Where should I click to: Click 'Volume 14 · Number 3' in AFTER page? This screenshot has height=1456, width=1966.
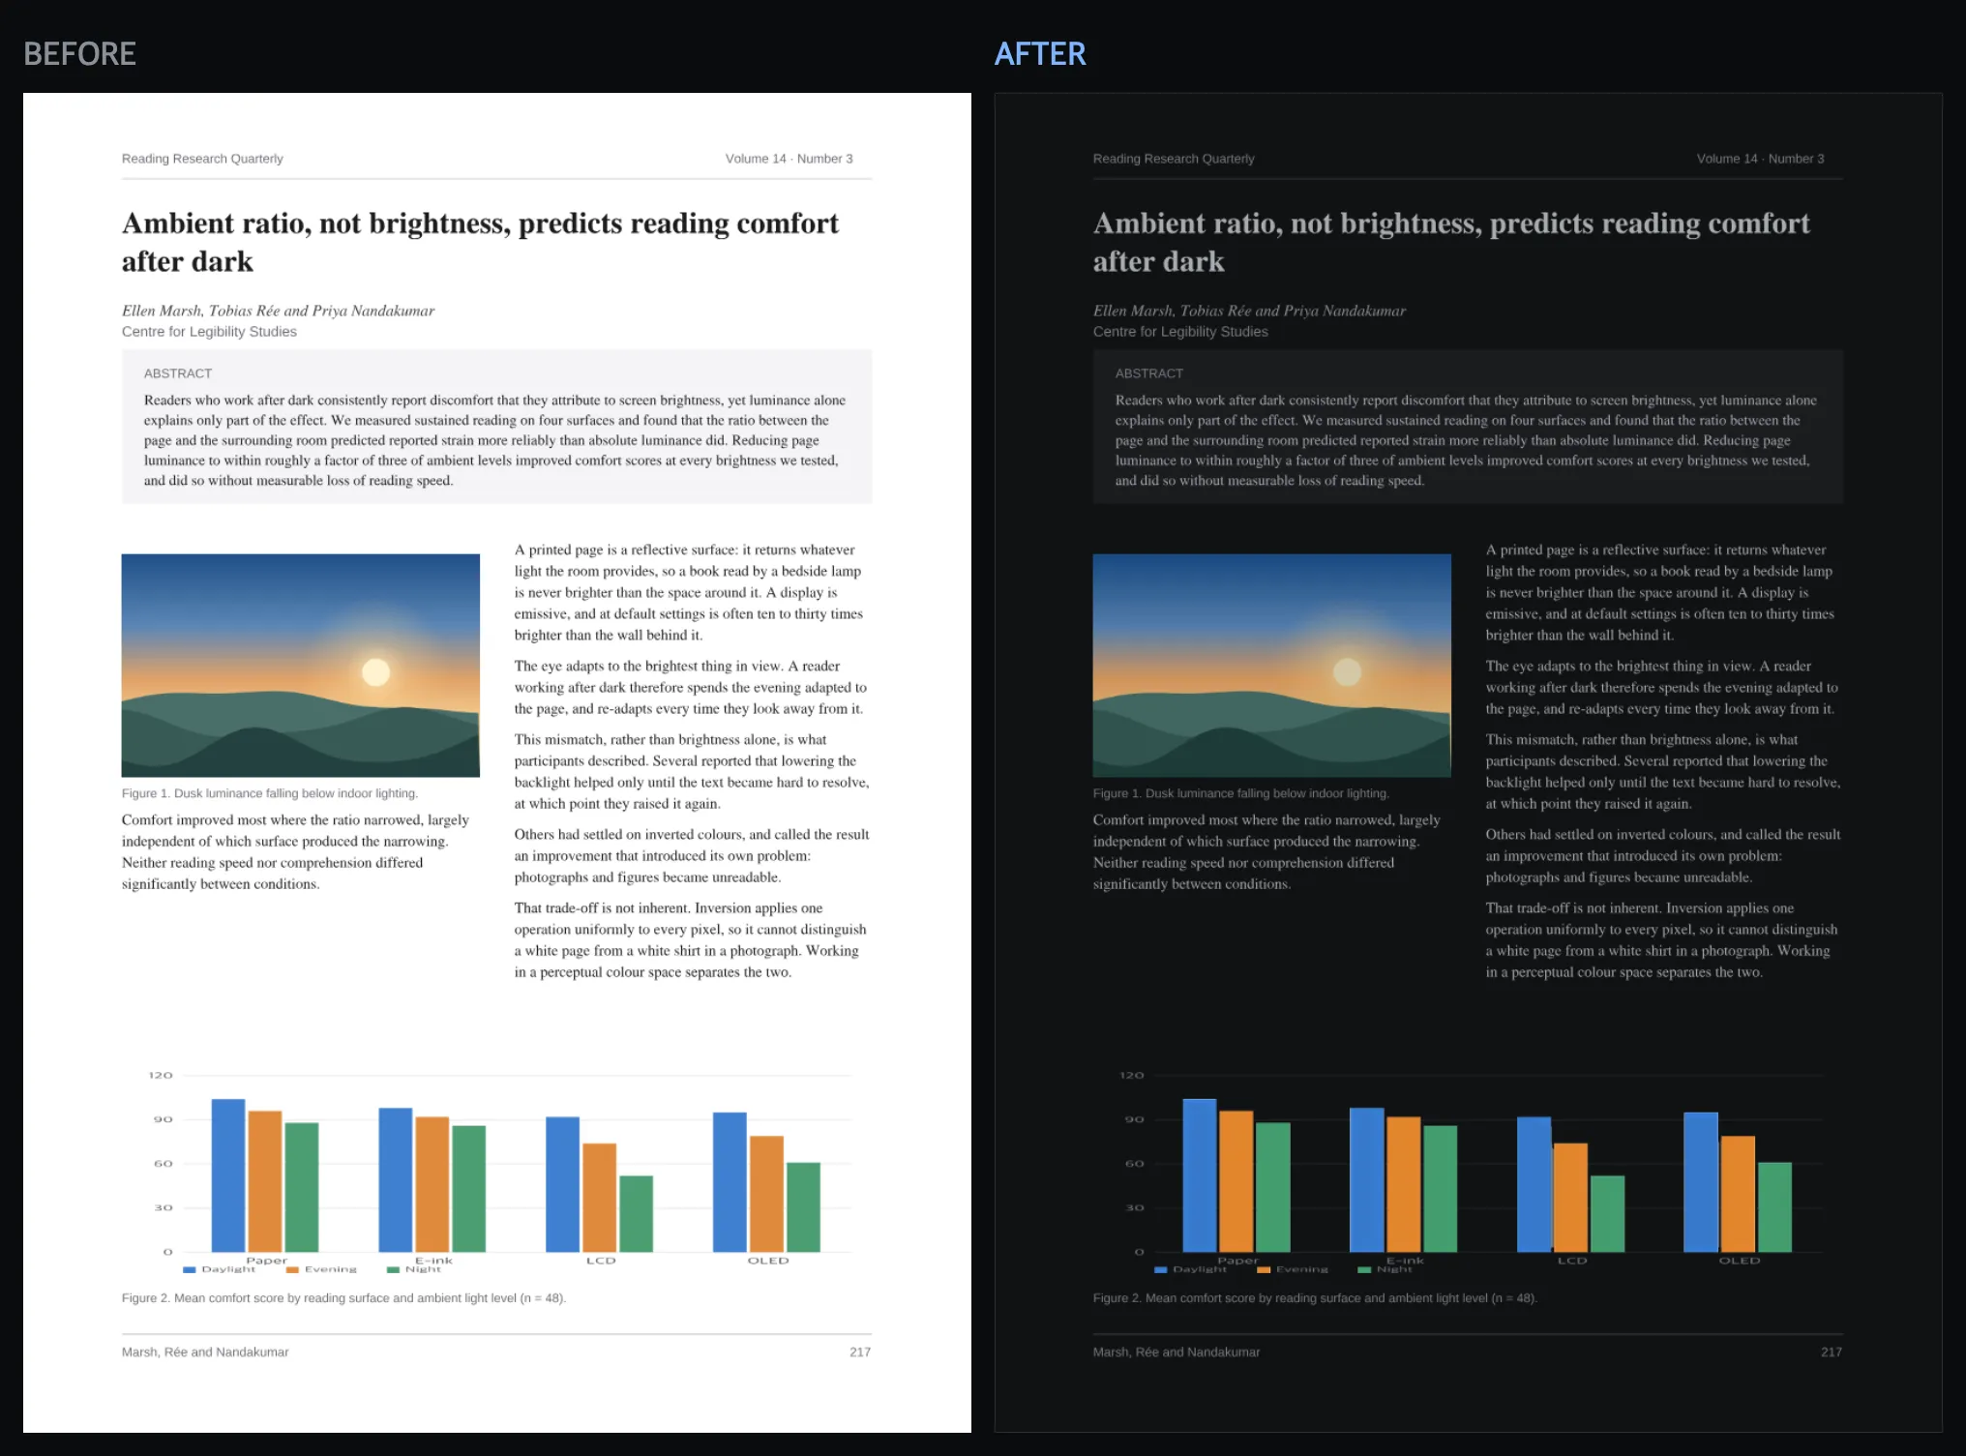pyautogui.click(x=1761, y=159)
